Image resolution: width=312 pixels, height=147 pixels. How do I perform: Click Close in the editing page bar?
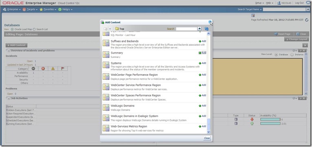coord(301,34)
